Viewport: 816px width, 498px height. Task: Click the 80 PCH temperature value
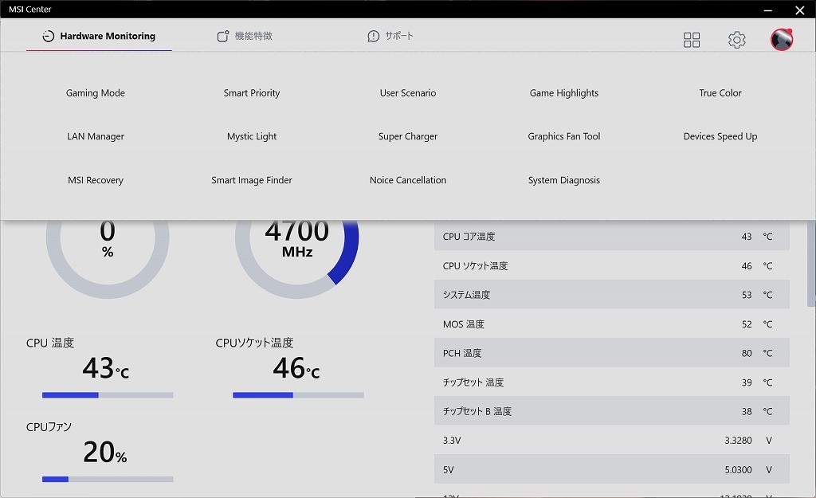click(x=747, y=353)
